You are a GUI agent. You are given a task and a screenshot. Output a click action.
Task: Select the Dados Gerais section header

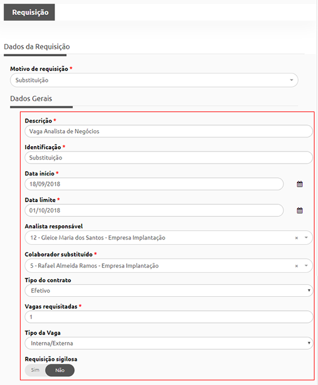pos(31,99)
